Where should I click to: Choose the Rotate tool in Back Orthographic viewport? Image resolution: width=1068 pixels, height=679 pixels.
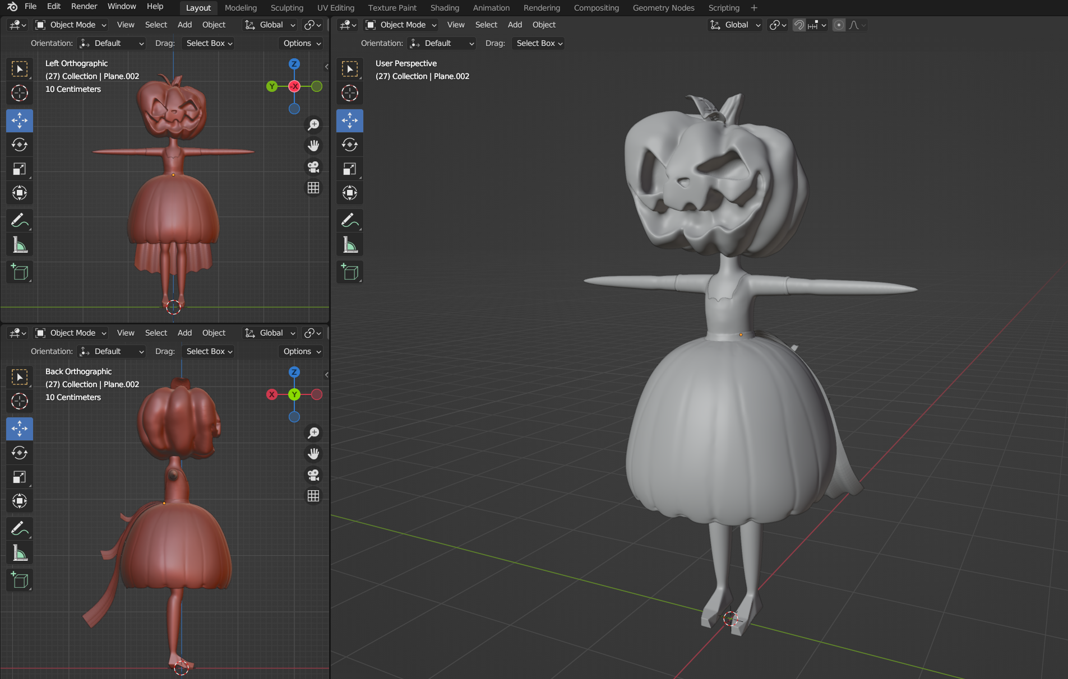pyautogui.click(x=20, y=453)
